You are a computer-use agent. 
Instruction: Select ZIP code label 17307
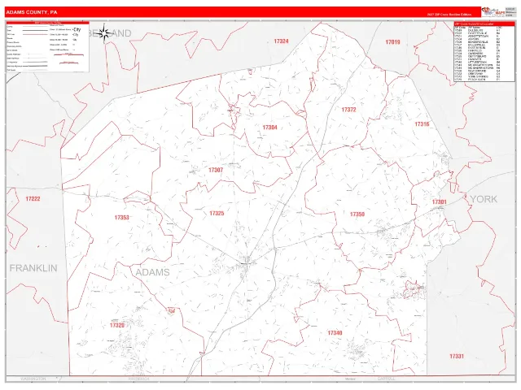coord(216,170)
